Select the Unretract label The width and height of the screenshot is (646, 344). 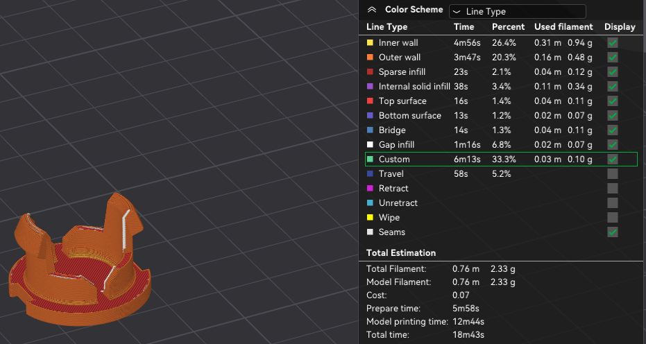pos(398,203)
